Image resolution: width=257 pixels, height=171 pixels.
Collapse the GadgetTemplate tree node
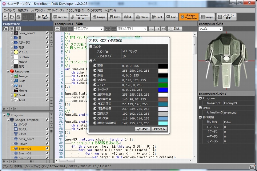(x=8, y=120)
